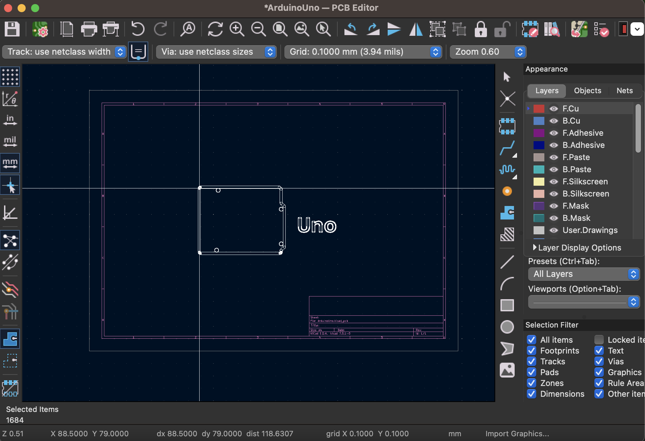Select the Tune Length tool
Screen dimensions: 645x441
507,170
